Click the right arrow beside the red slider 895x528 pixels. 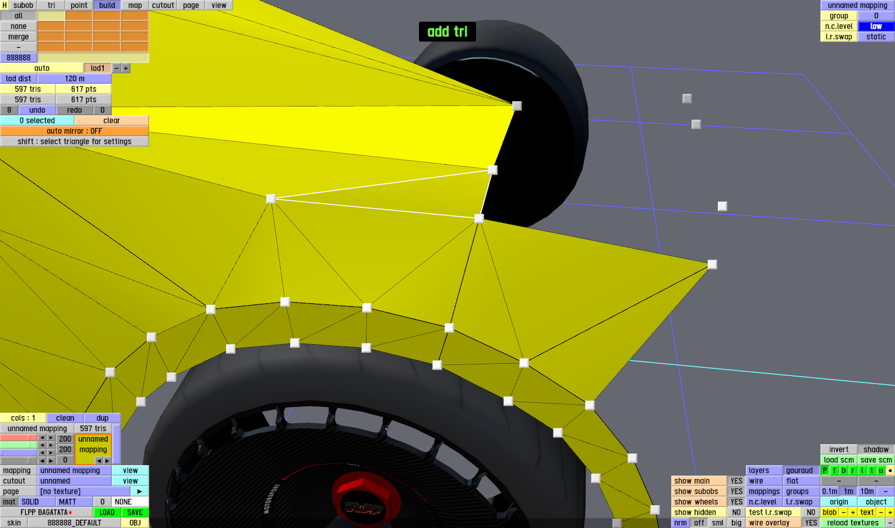pos(51,438)
